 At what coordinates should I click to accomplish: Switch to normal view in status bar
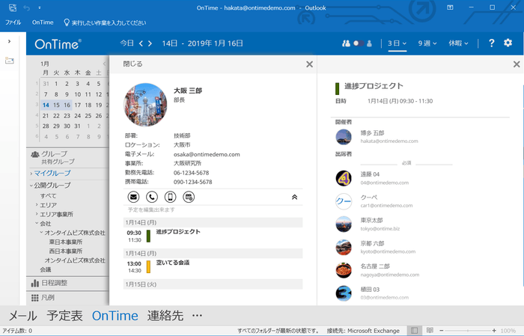[x=414, y=330]
